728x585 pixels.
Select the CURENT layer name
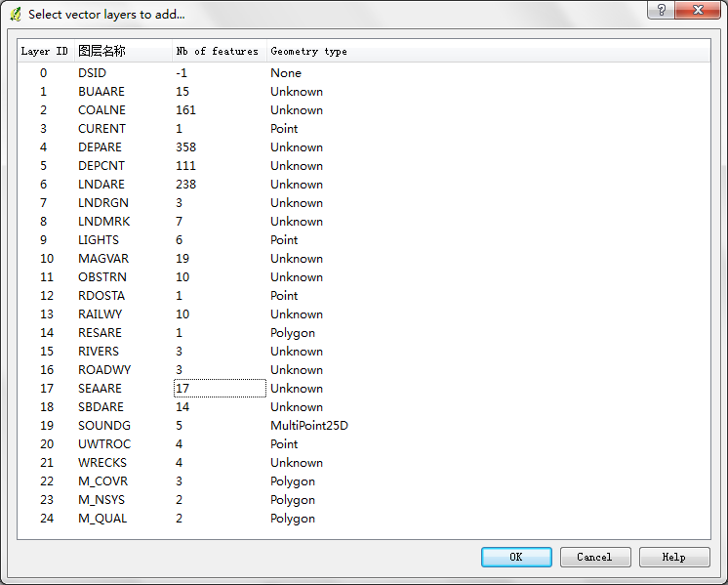101,129
